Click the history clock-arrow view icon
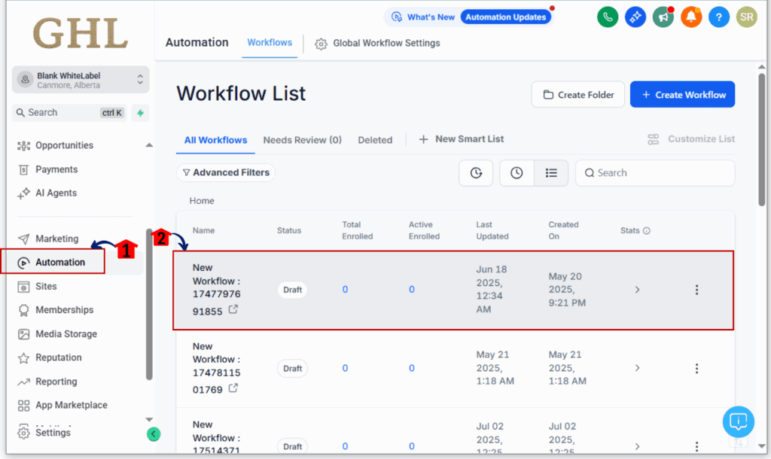Viewport: 771px width, 459px height. tap(476, 173)
